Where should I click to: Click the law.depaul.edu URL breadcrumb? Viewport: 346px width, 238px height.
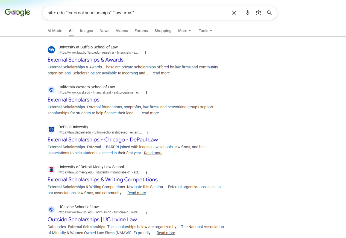(100, 132)
